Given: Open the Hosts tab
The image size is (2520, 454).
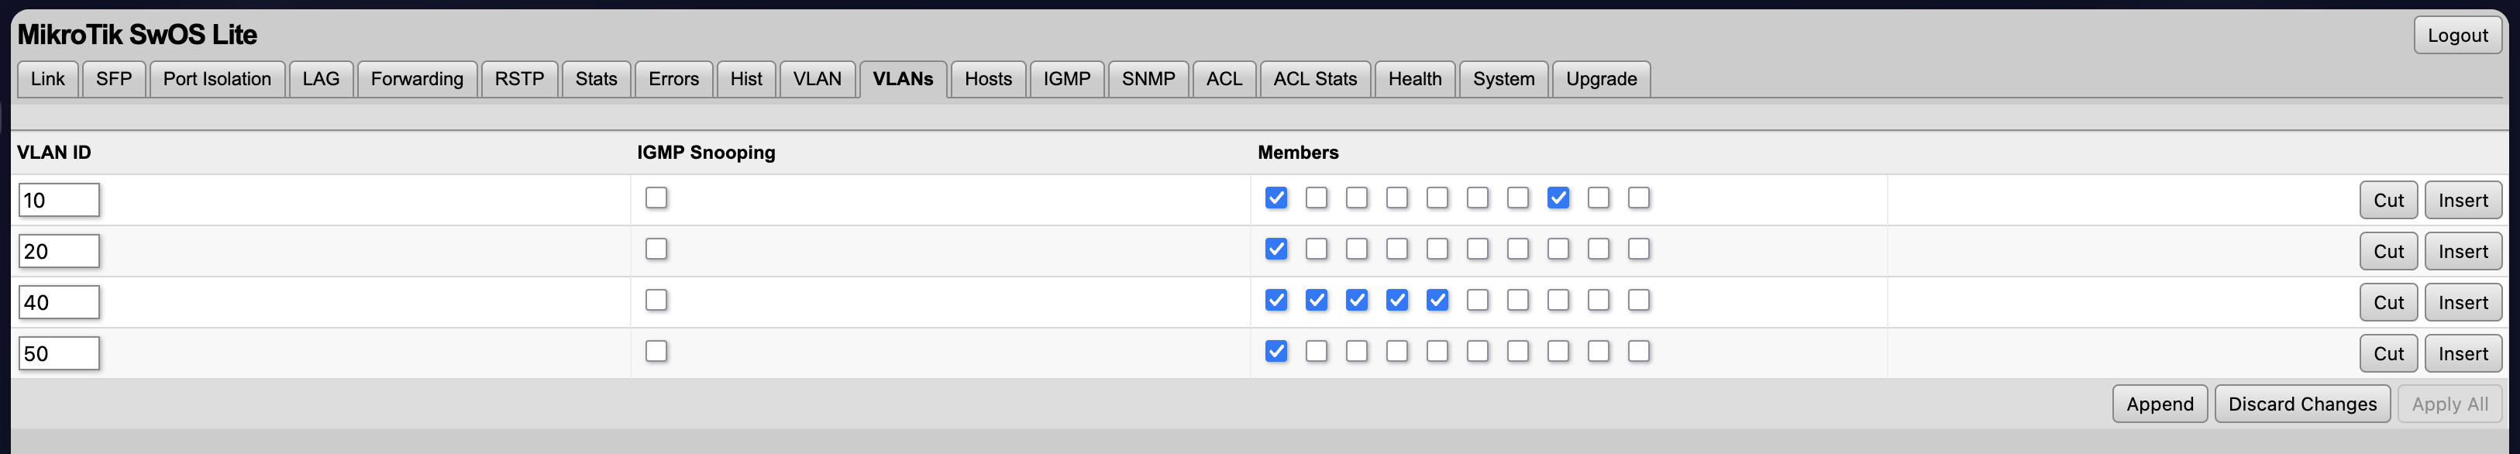Looking at the screenshot, I should tap(987, 79).
